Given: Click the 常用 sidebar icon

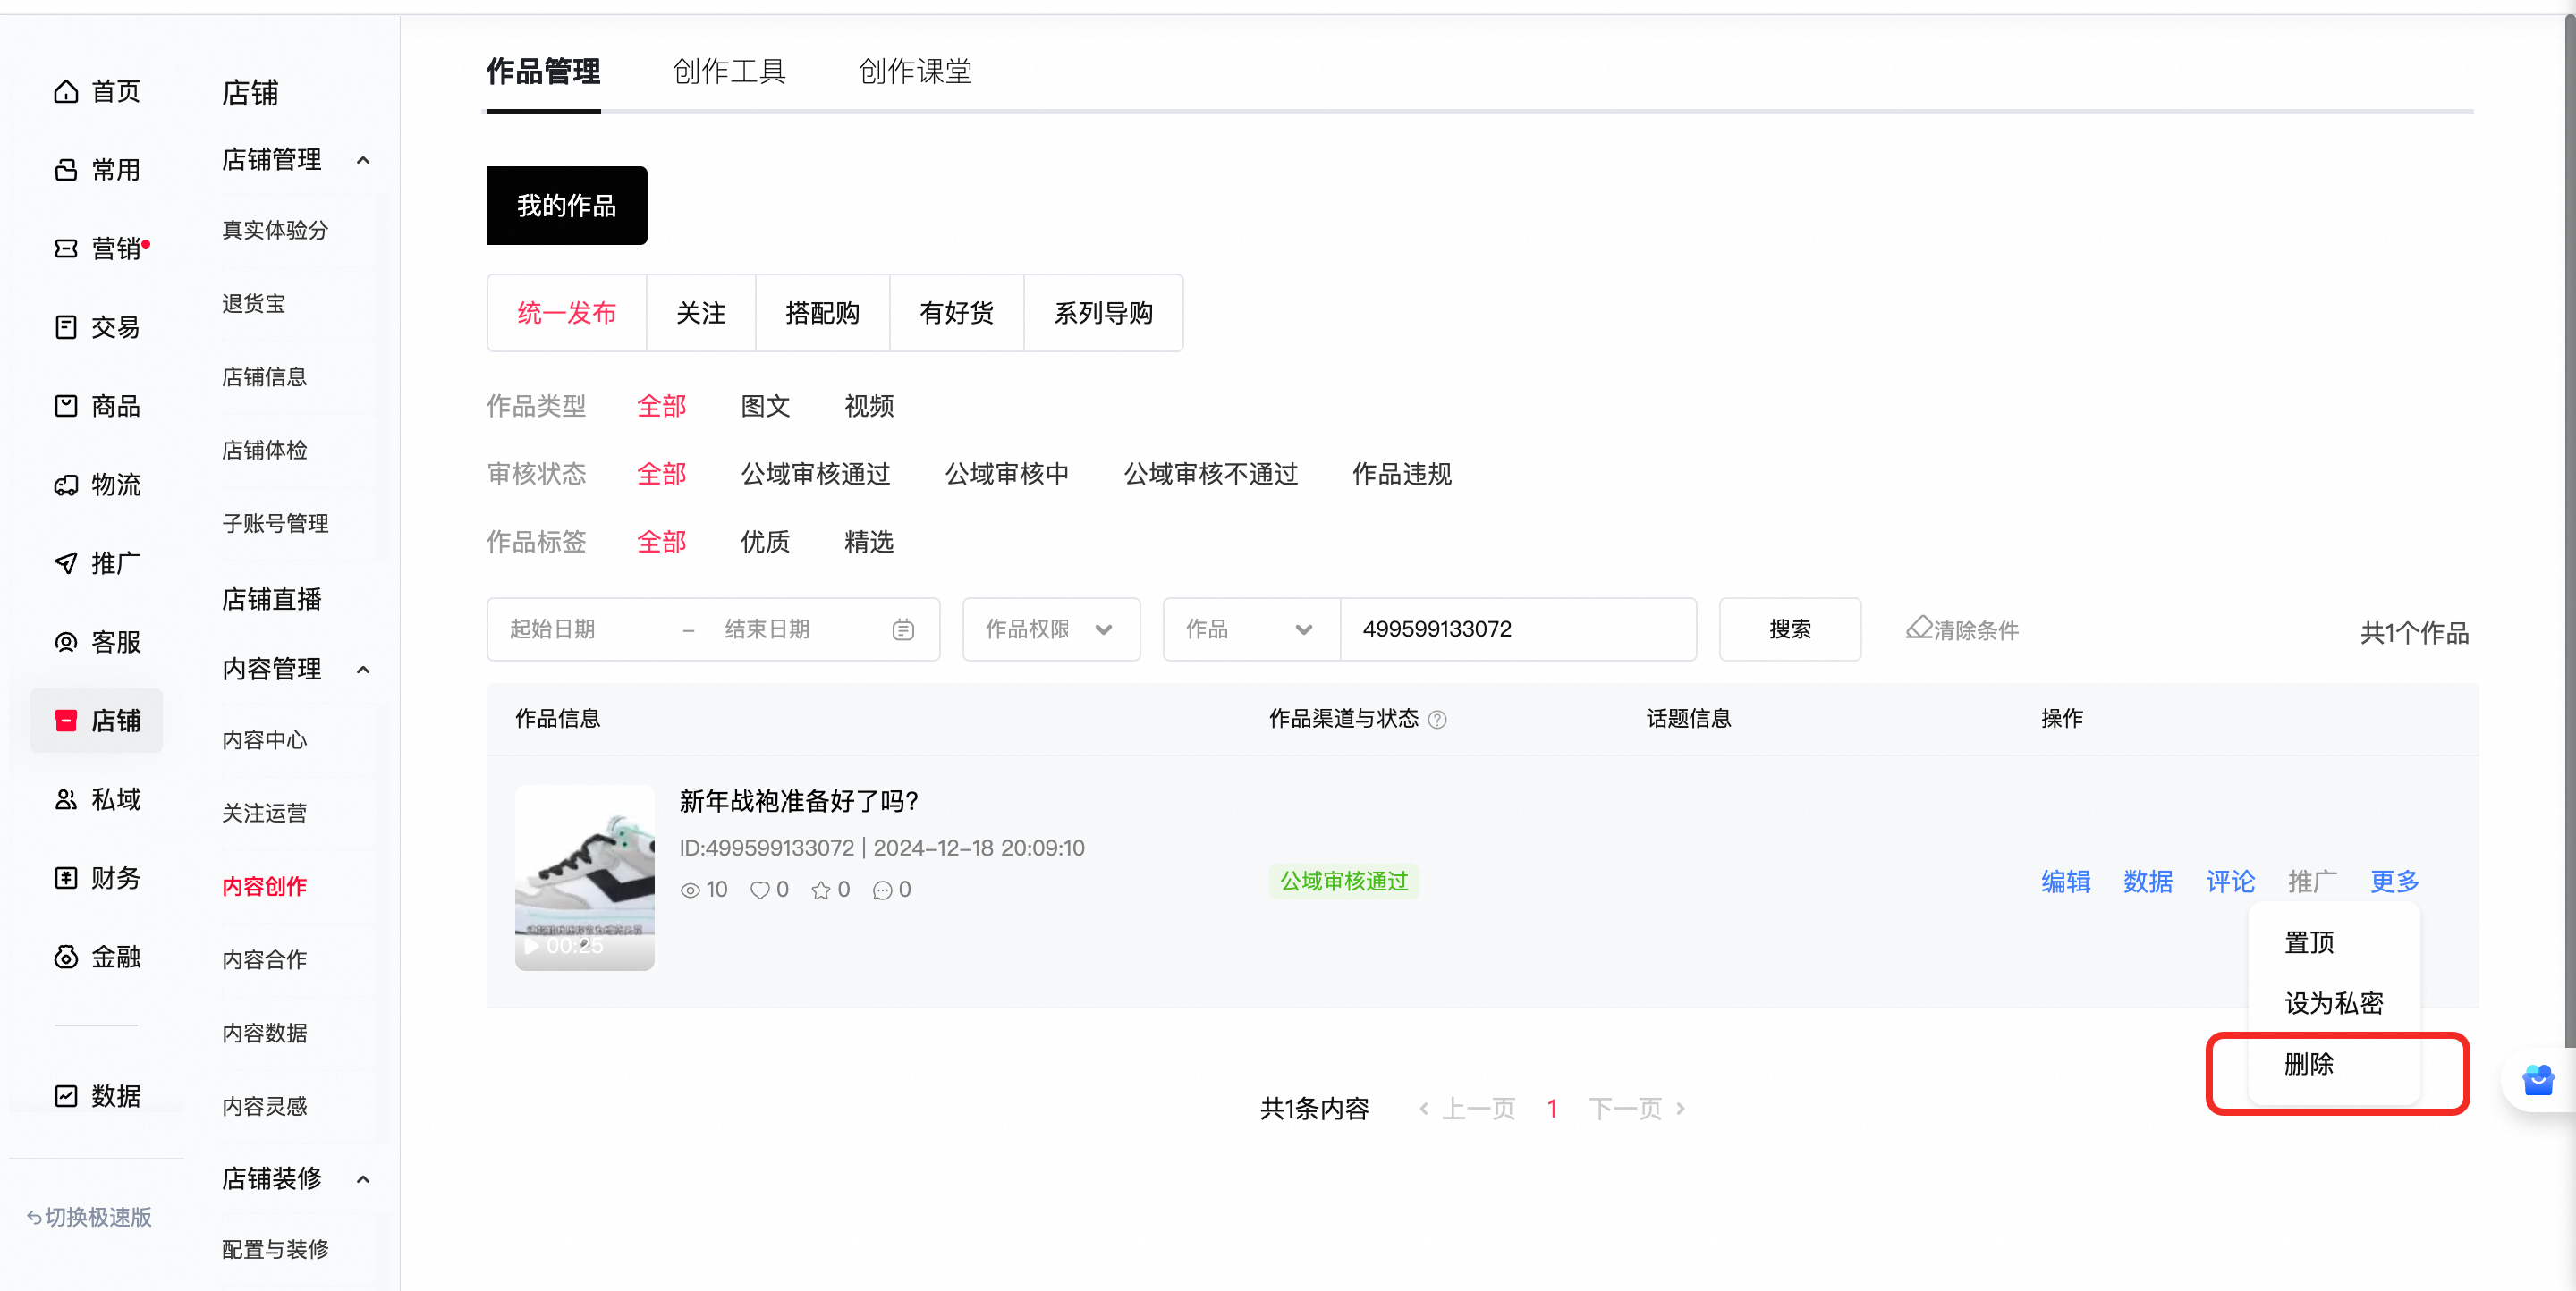Looking at the screenshot, I should tap(66, 170).
